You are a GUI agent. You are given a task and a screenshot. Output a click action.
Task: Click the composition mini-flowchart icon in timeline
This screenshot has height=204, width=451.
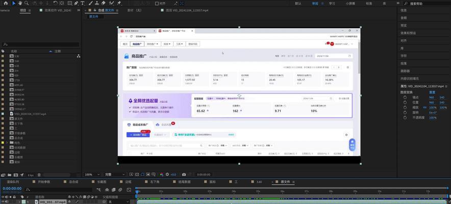[98, 190]
